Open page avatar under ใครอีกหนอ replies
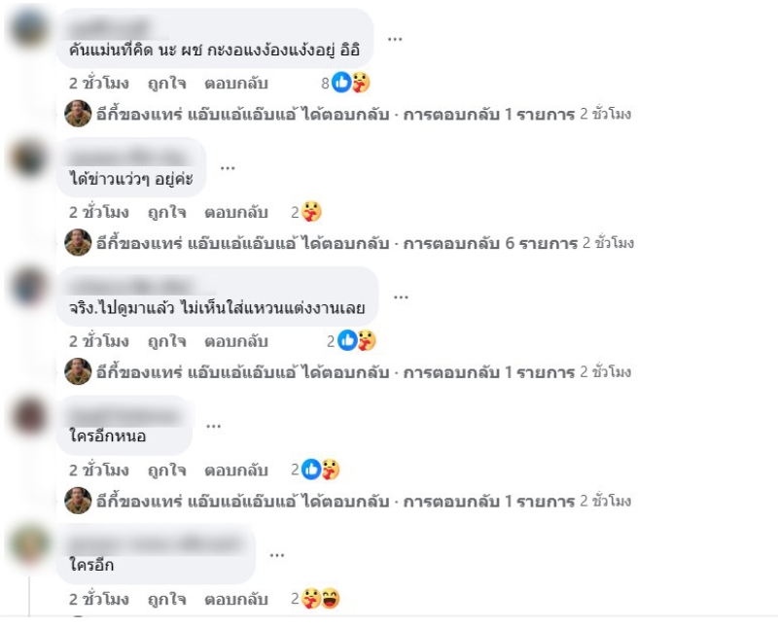778x627 pixels. coord(78,501)
